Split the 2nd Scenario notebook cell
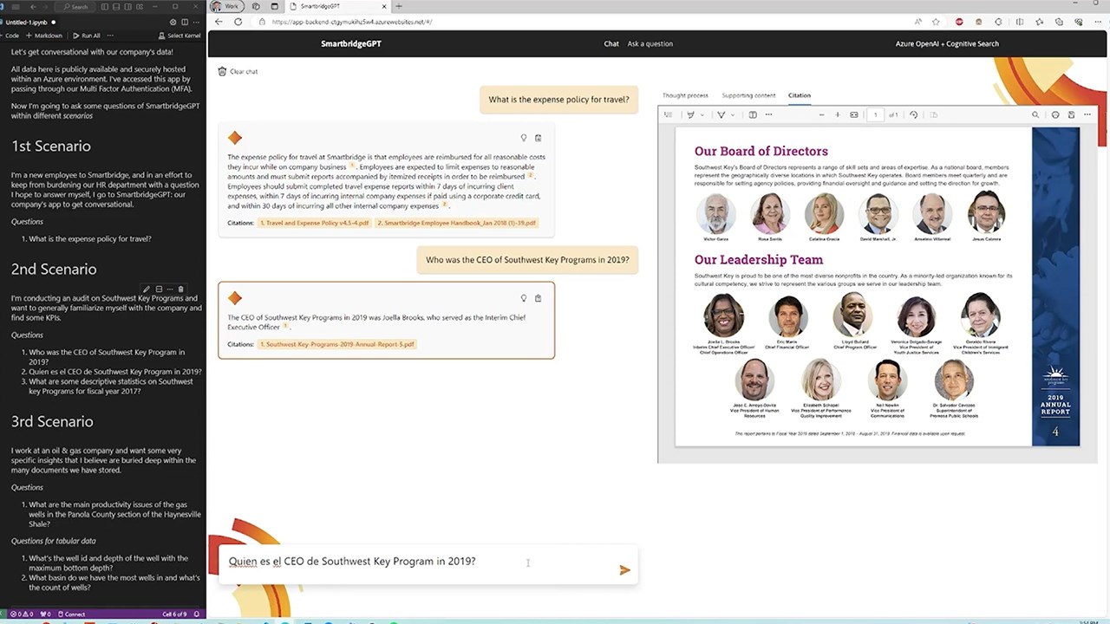The image size is (1110, 624). tap(159, 289)
